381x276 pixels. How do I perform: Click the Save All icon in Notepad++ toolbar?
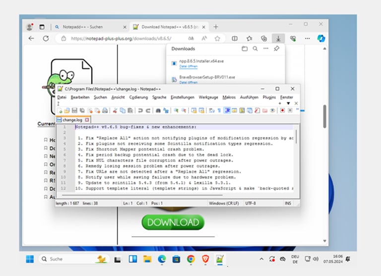82,111
